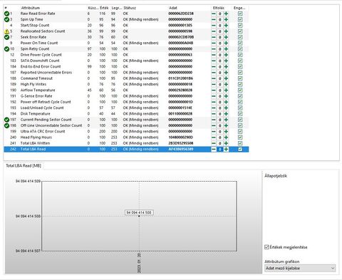Click the minus offset icon for Airflow Temperature

214,90
